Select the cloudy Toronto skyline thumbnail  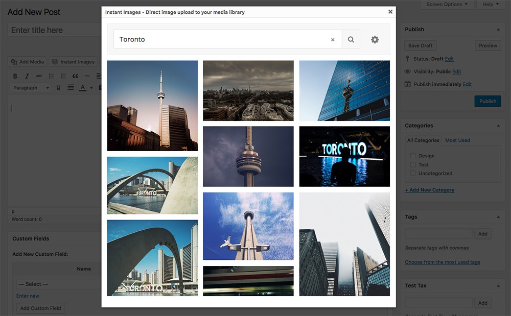pyautogui.click(x=248, y=90)
